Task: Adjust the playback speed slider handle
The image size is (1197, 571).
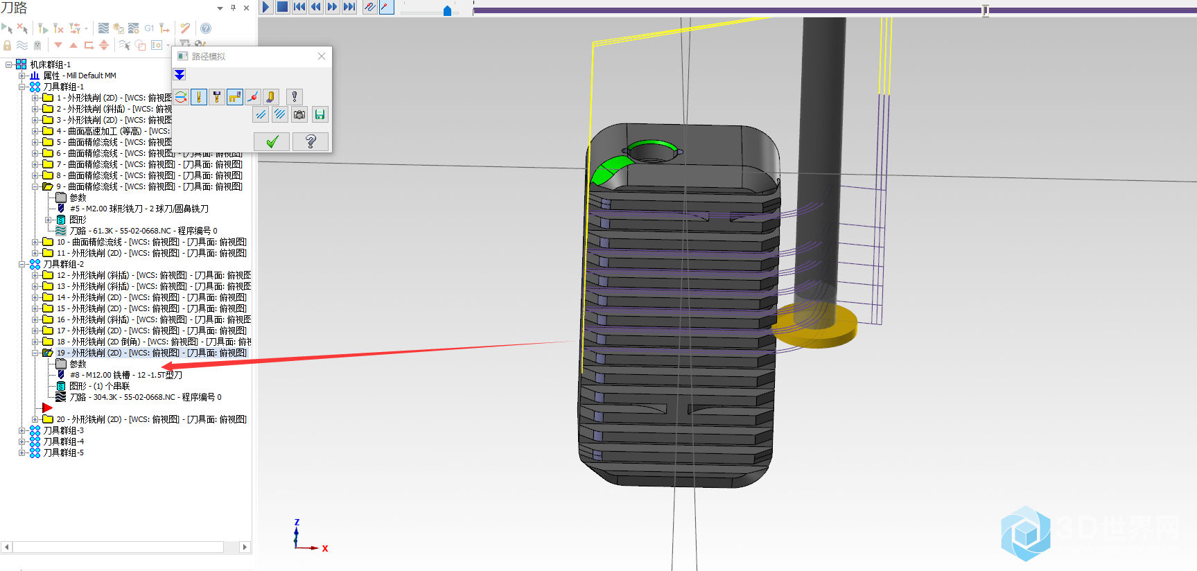Action: (x=447, y=10)
